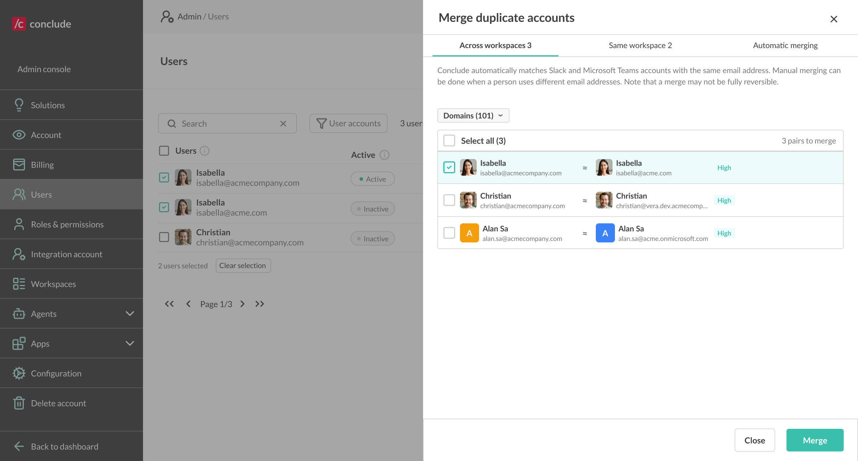Click the Users sidebar icon
Viewport: 858px width, 461px height.
19,194
